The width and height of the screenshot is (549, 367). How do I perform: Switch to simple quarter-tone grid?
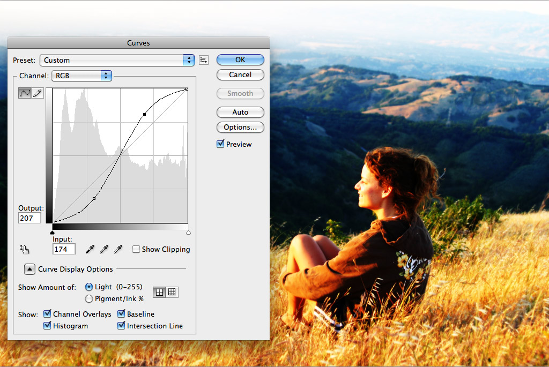(159, 292)
